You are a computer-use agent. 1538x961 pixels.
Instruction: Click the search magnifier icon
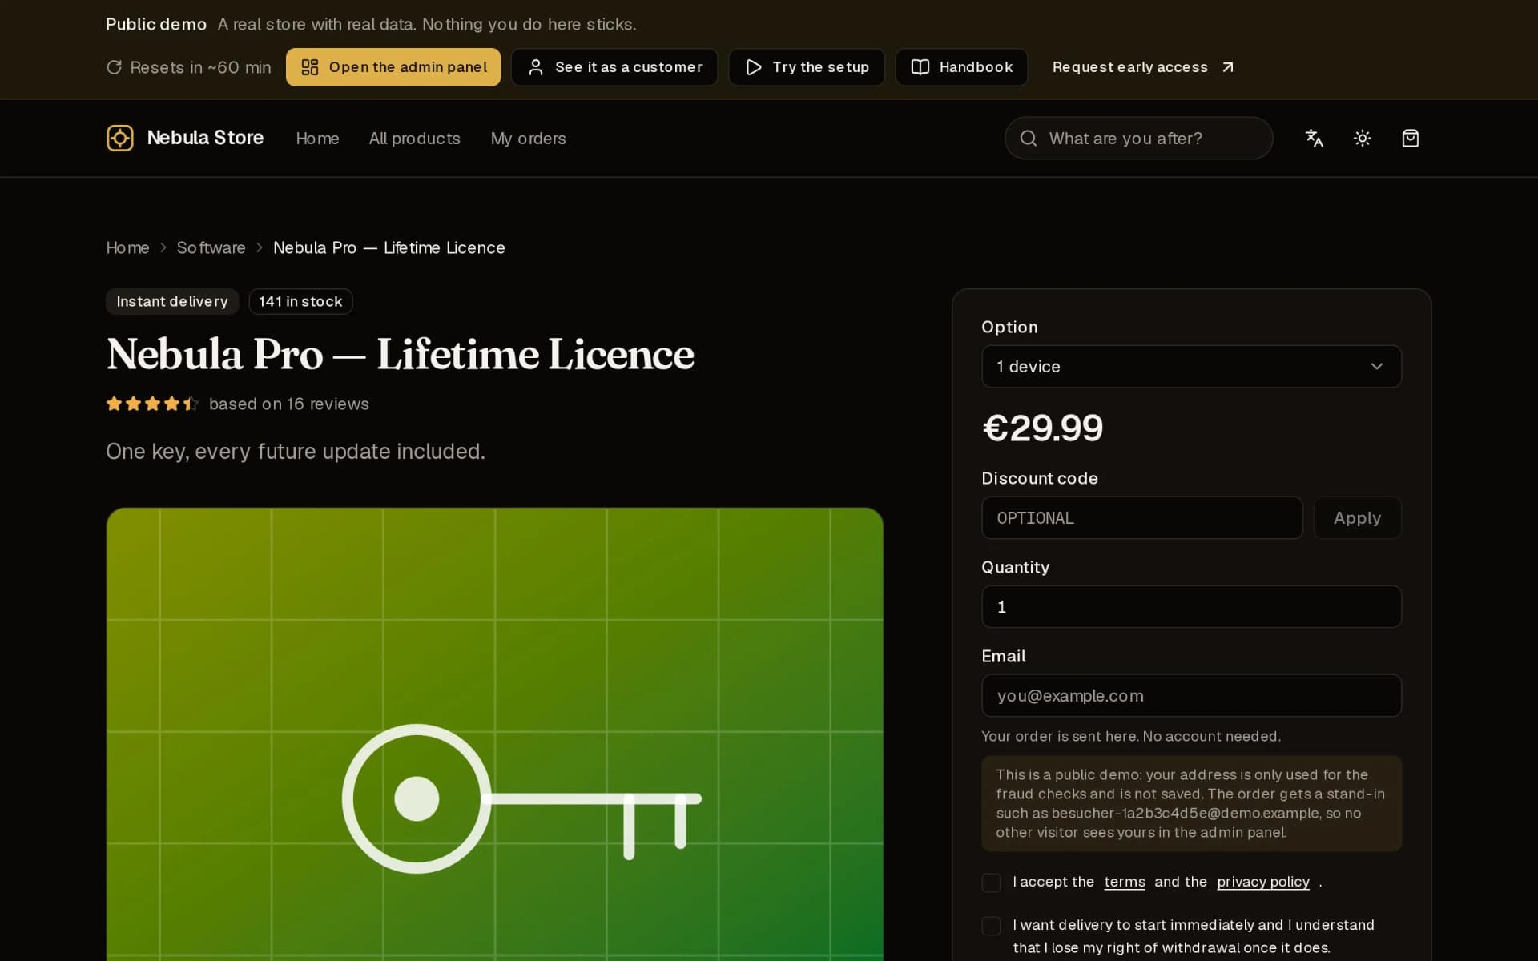point(1028,139)
